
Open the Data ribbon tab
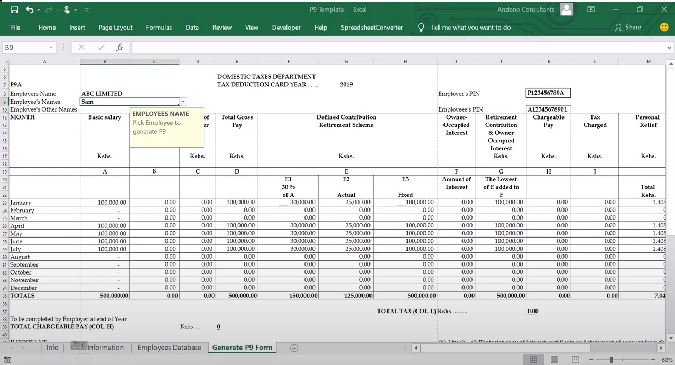[192, 28]
